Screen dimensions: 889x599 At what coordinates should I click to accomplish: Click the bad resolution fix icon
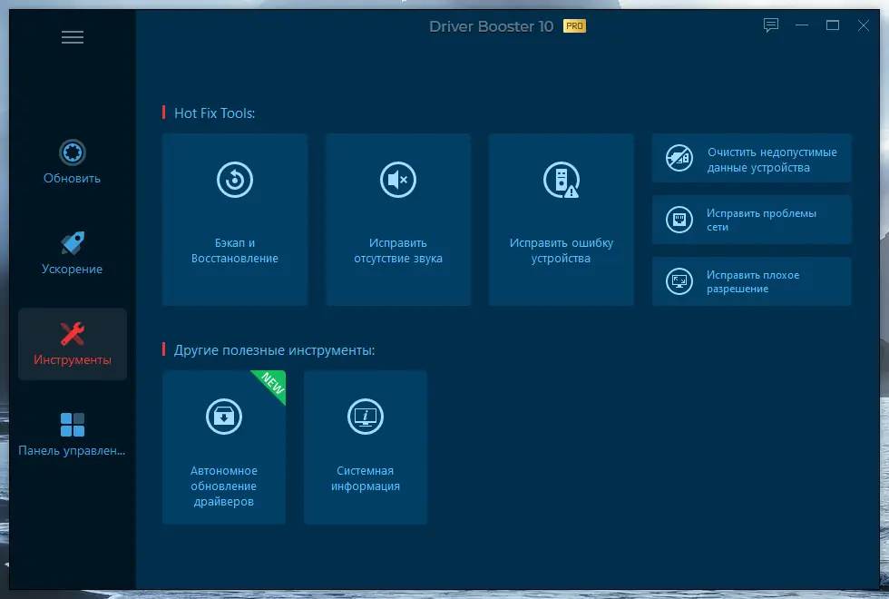coord(679,281)
